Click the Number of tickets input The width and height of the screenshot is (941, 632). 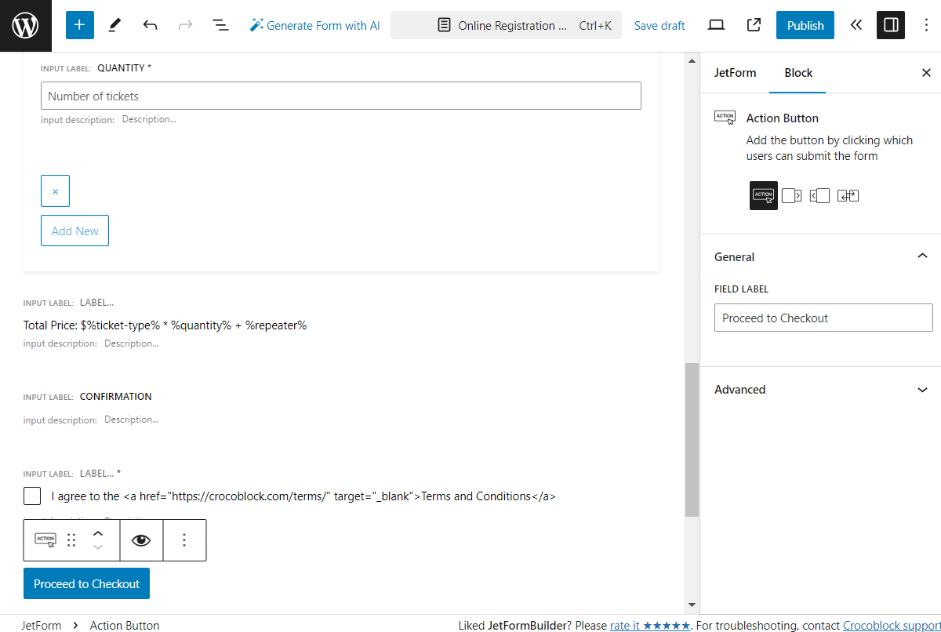pos(341,96)
